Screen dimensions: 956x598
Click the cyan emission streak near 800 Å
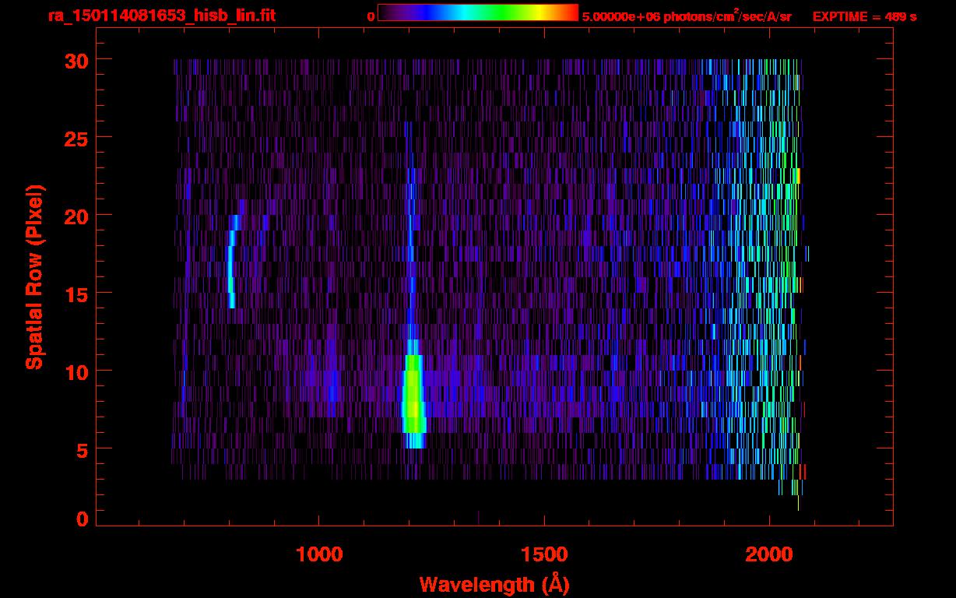[x=231, y=269]
